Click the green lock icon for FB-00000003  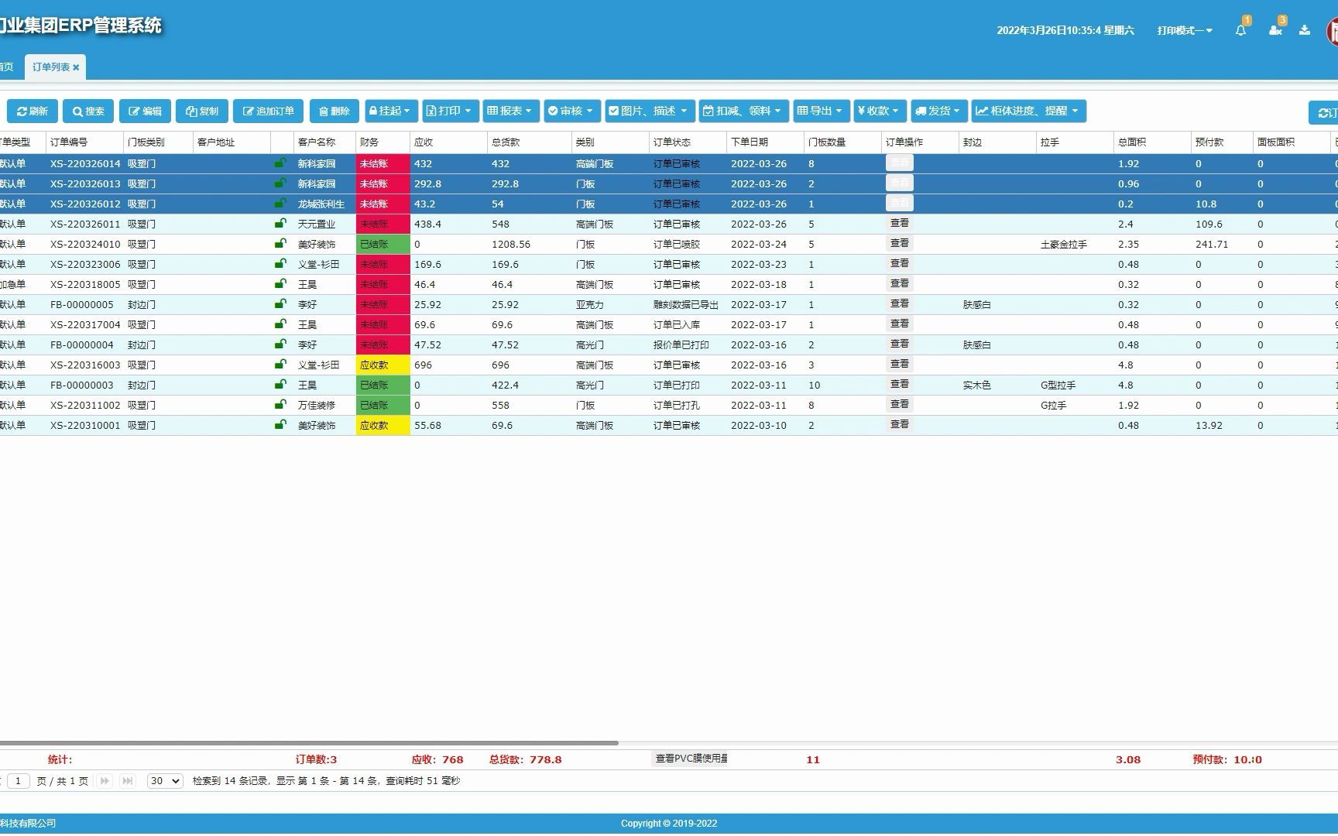click(x=280, y=385)
